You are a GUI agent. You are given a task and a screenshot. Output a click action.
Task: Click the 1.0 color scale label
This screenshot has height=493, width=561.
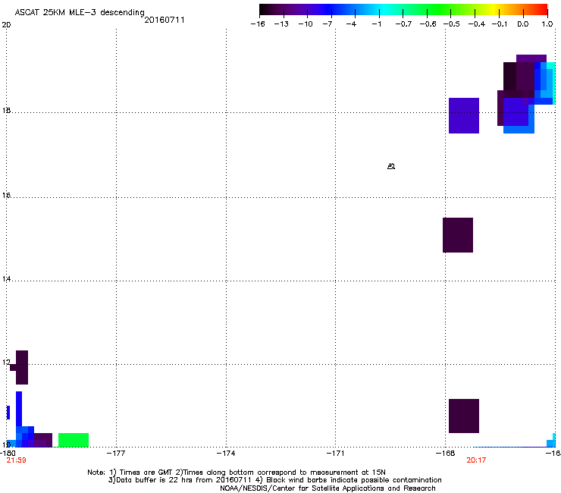click(x=547, y=24)
